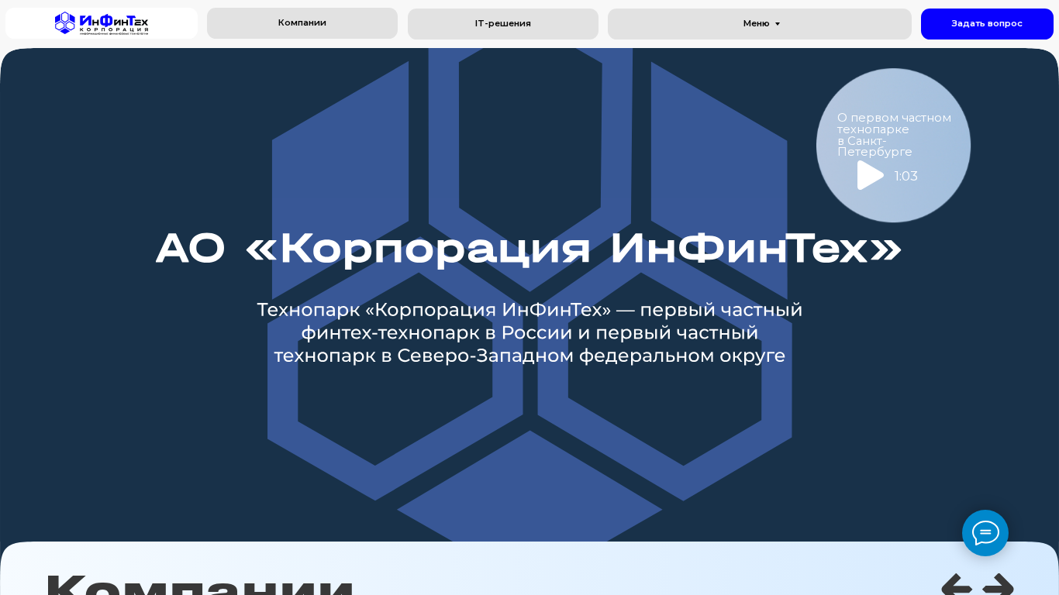The image size is (1059, 595).
Task: Click the heading АО «Корпорация ИнФинТех»
Action: (529, 249)
